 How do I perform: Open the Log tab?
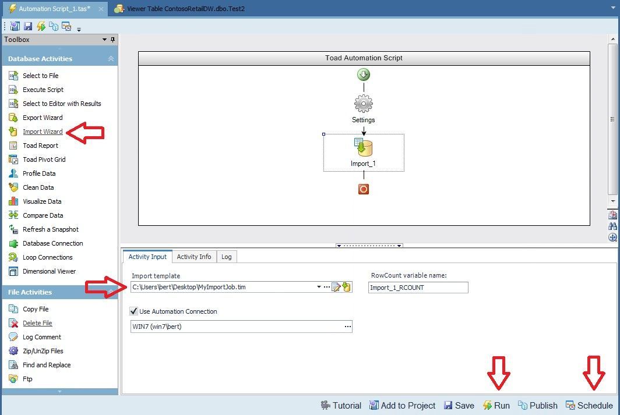(227, 257)
